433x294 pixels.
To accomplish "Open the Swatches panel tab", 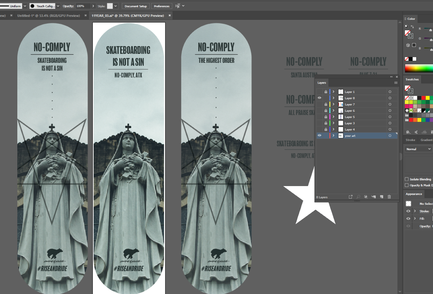I will [412, 79].
